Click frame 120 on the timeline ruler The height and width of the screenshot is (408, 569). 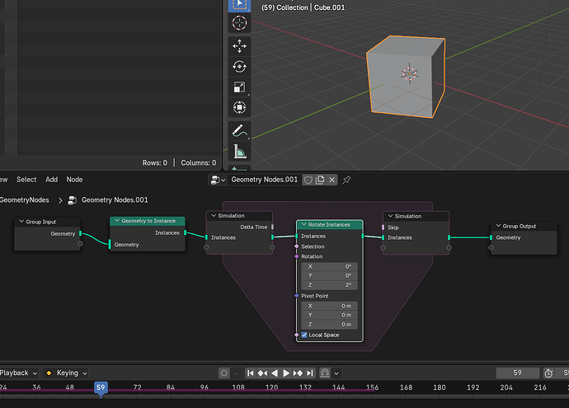(271, 387)
